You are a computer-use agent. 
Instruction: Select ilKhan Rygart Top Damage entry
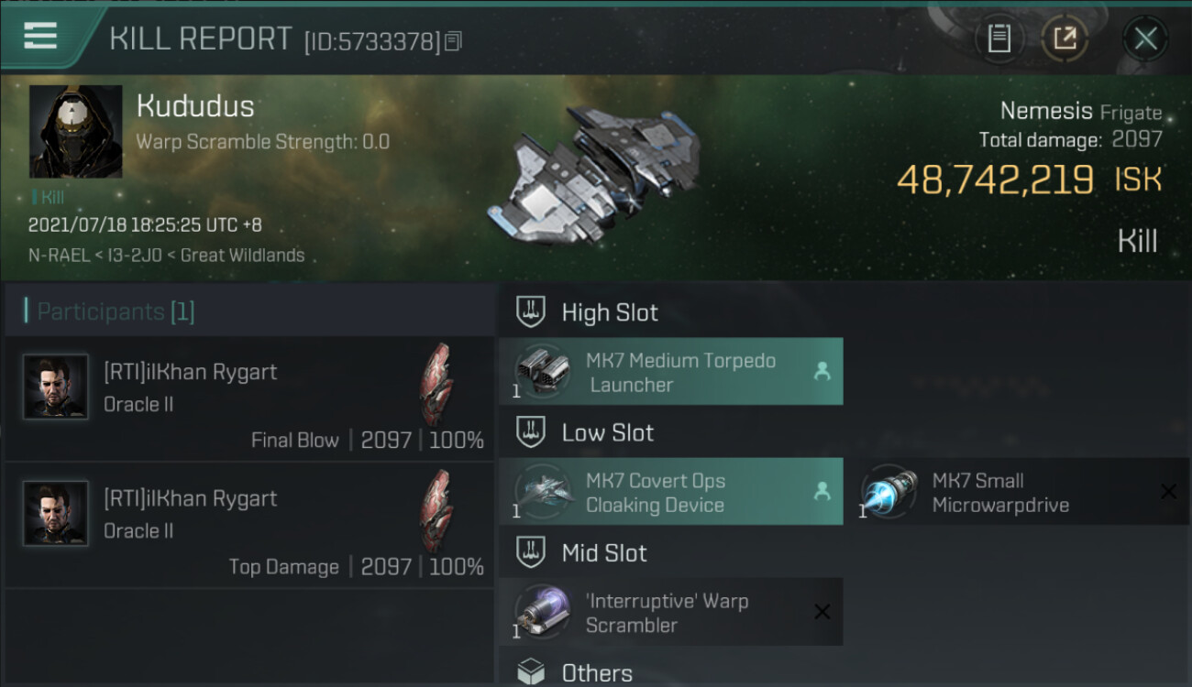tap(249, 525)
